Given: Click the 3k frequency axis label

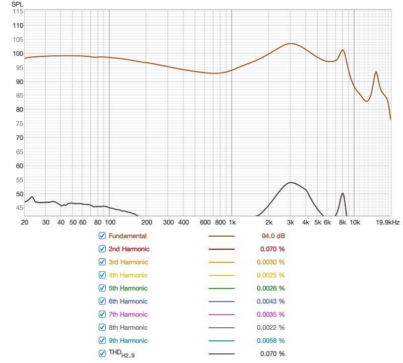Looking at the screenshot, I should (291, 223).
